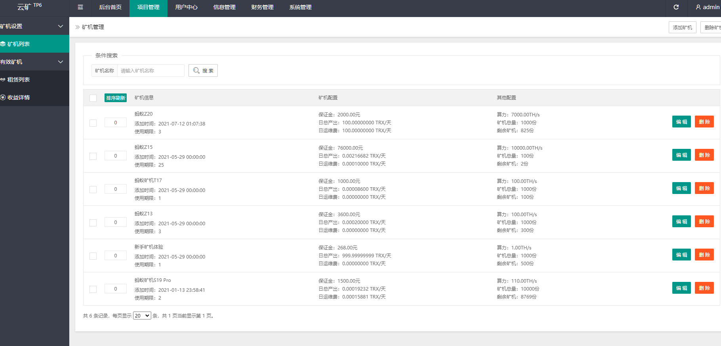Collapse the 有效矿机 sidebar section
Screen dimensions: 721x346
pyautogui.click(x=61, y=62)
